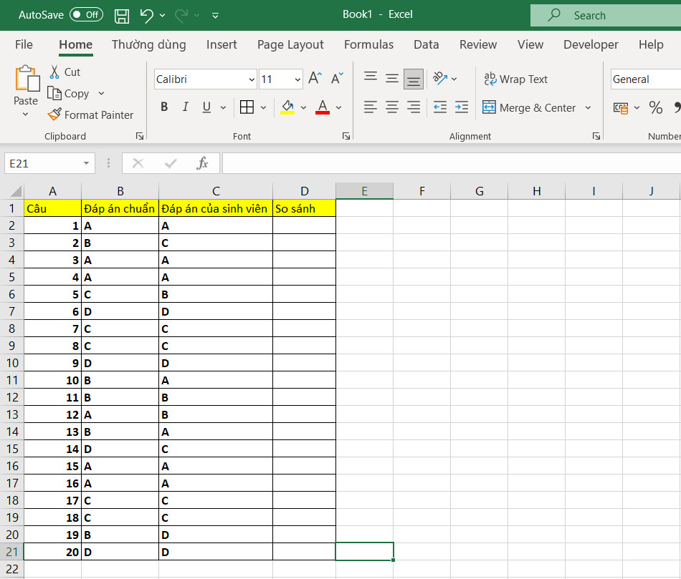
Task: Expand the Merge & Center options arrow
Action: click(x=589, y=107)
